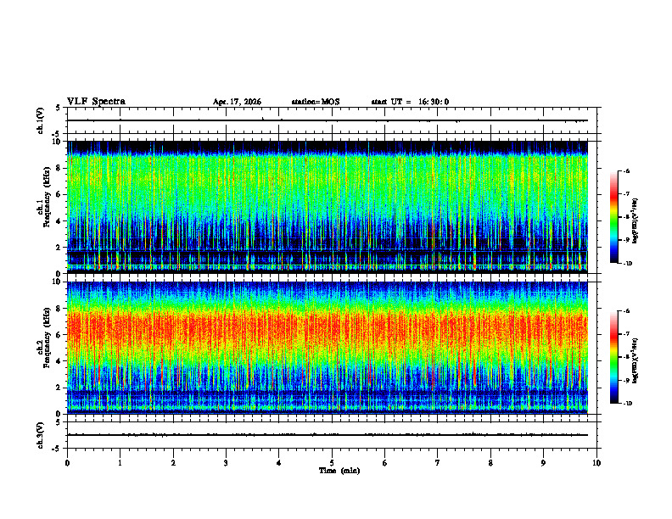Click the VLF Spectra title text
This screenshot has width=672, height=519.
[x=96, y=102]
